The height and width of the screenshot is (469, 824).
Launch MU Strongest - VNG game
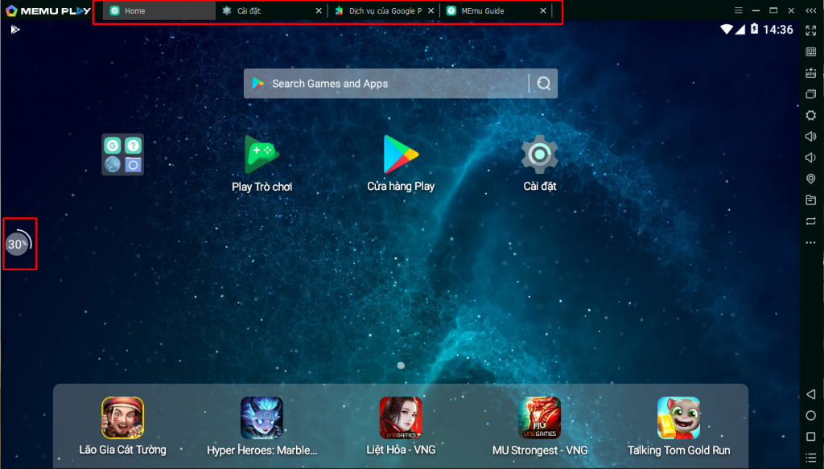coord(540,426)
